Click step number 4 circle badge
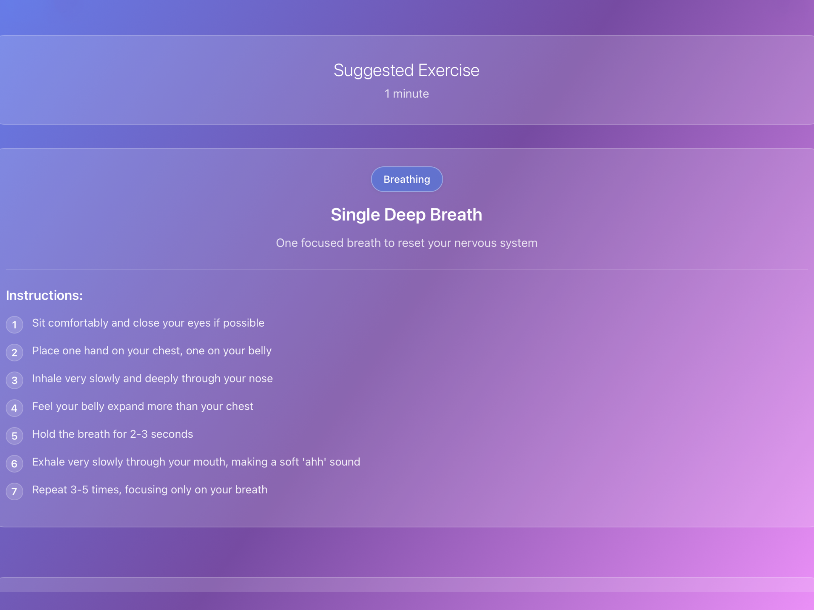 (14, 408)
